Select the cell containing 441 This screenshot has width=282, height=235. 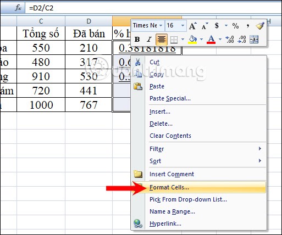tap(89, 91)
